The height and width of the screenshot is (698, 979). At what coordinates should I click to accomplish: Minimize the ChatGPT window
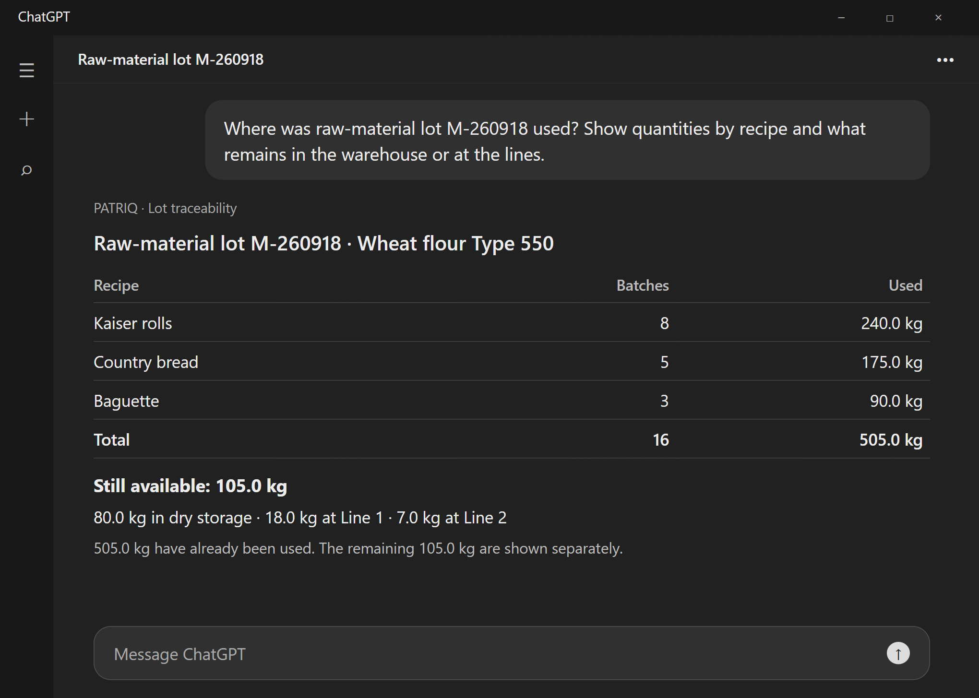point(841,18)
